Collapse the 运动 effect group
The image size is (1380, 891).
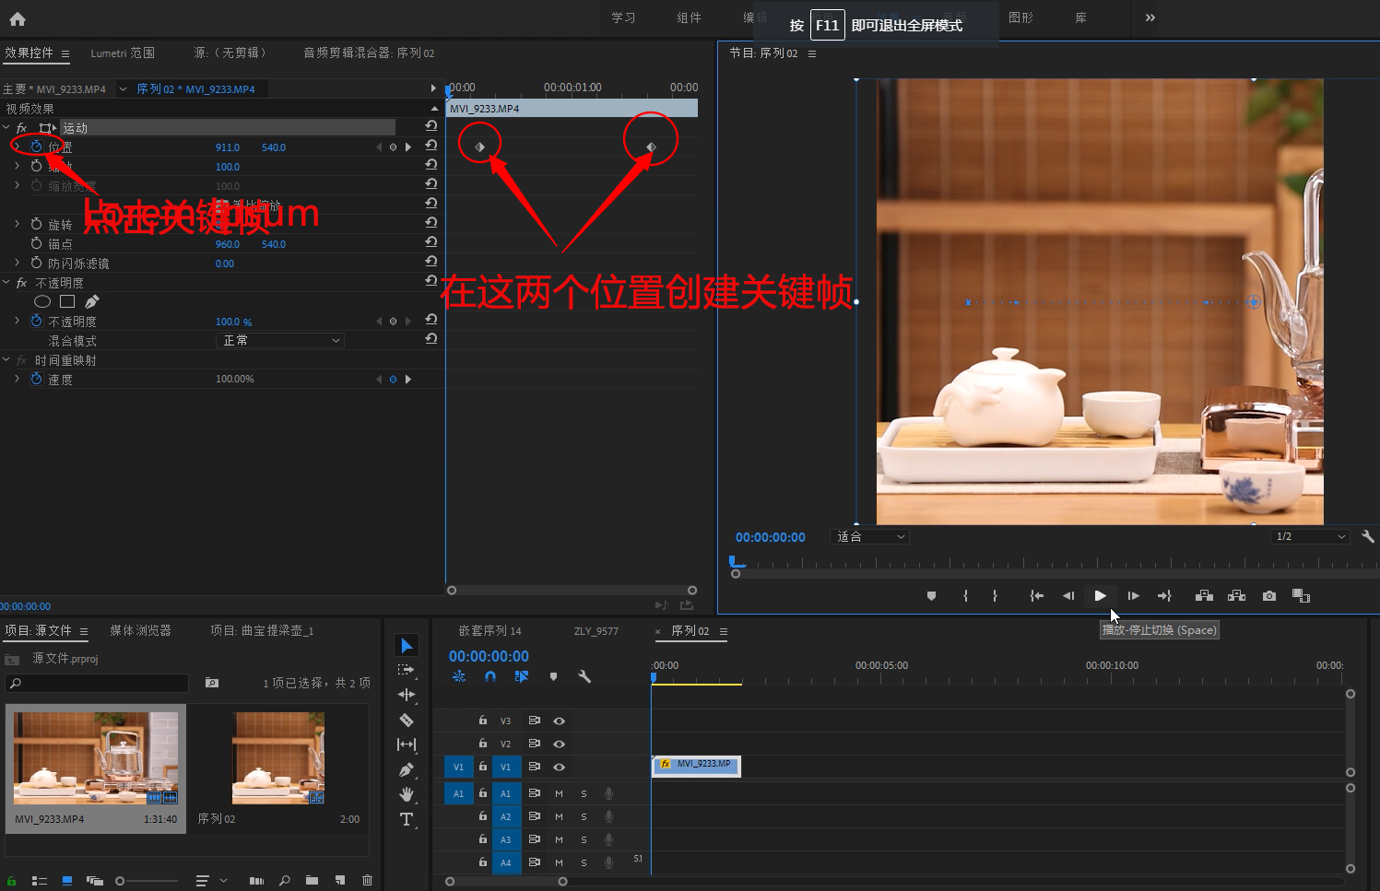click(x=6, y=127)
